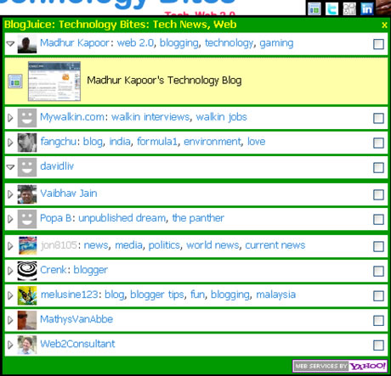Select the Web2Consultant checkbox
This screenshot has width=391, height=376.
coord(378,345)
